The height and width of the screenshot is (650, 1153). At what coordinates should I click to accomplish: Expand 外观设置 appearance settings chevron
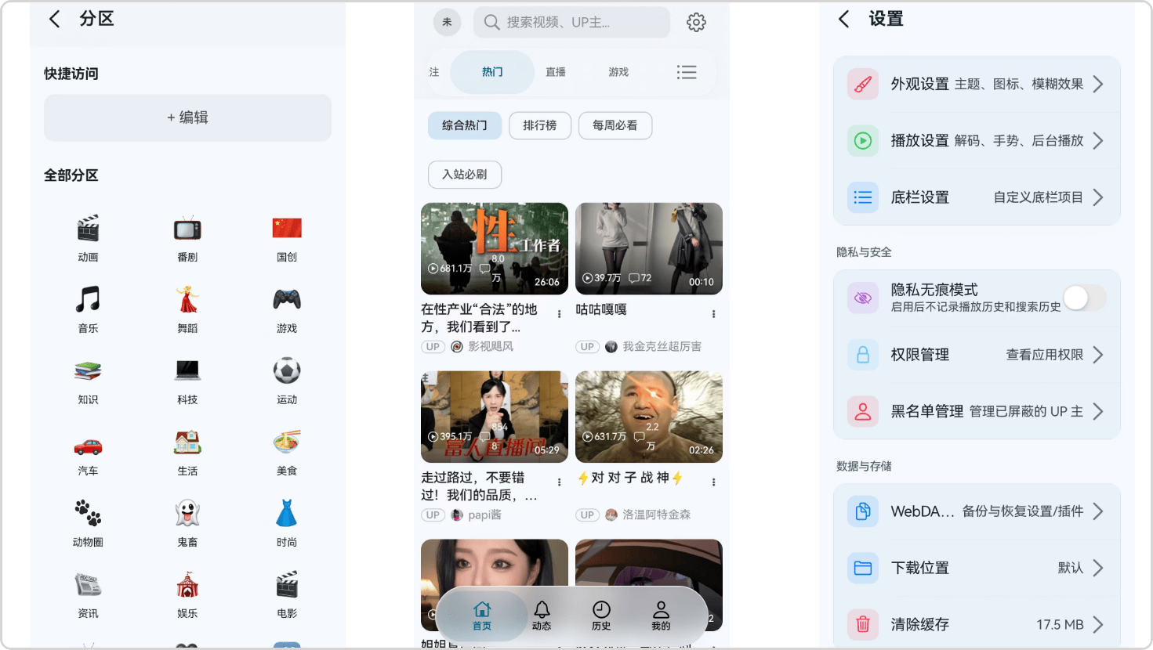tap(1098, 84)
